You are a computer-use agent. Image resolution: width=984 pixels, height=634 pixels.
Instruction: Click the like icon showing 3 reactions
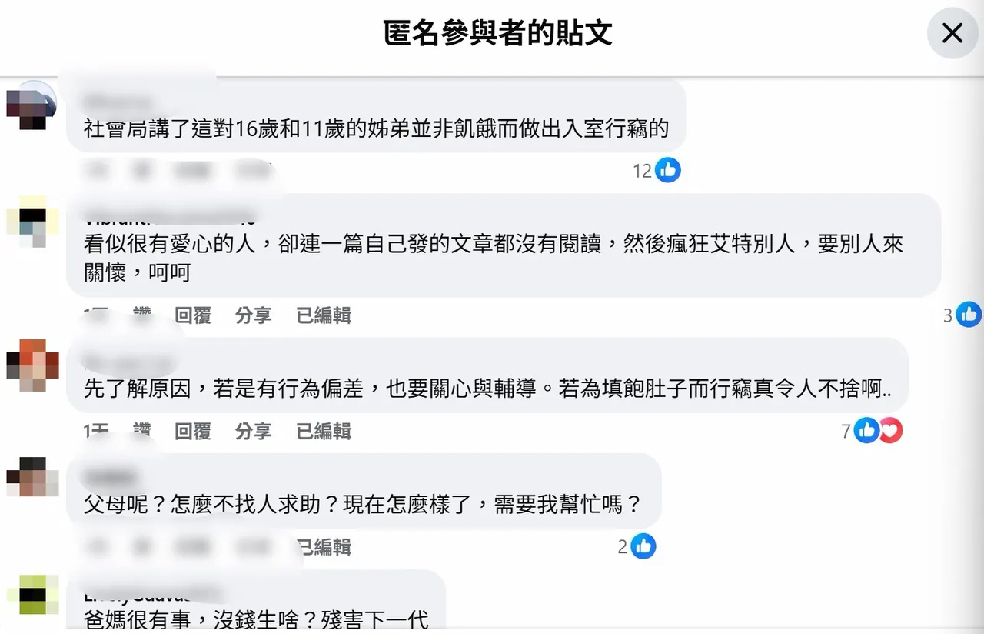[969, 314]
